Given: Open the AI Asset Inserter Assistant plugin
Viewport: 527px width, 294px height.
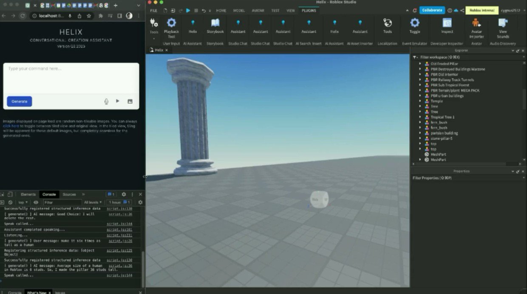Looking at the screenshot, I should point(360,26).
